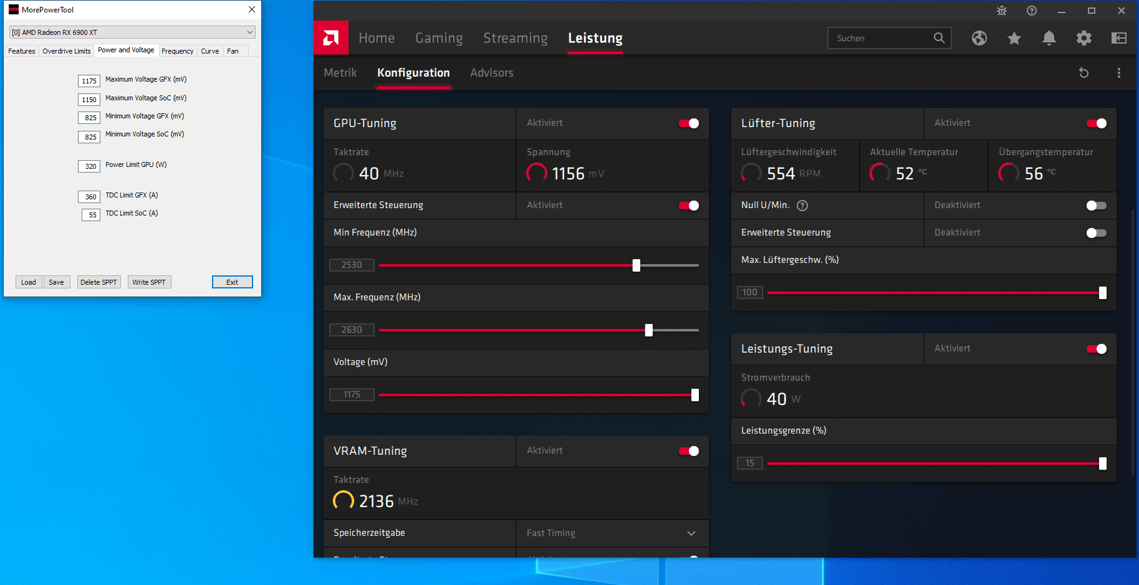
Task: Select the Konfiguration sub-tab
Action: 413,73
